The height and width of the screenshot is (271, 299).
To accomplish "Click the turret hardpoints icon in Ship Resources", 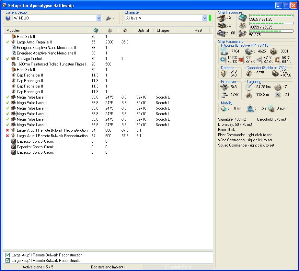I will (x=222, y=18).
